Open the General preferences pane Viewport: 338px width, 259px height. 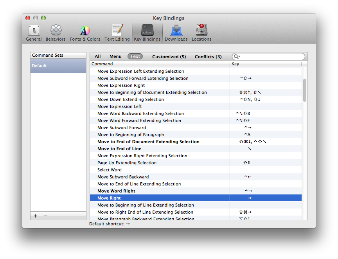click(x=34, y=33)
